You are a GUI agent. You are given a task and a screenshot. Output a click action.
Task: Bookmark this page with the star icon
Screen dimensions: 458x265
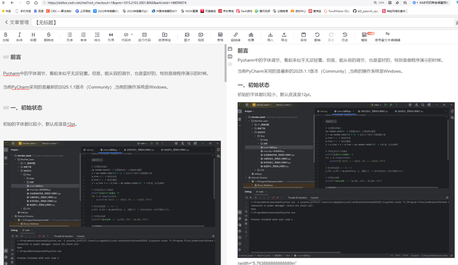[x=404, y=3]
